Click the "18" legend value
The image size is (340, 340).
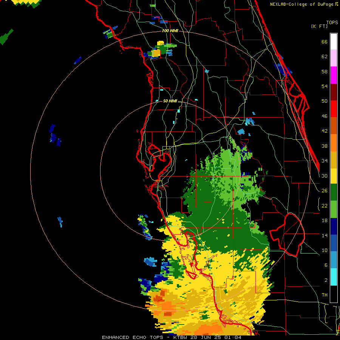(x=325, y=221)
